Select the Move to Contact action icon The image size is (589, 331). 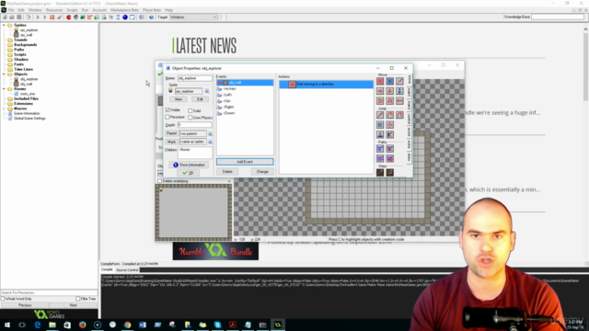coord(380,134)
